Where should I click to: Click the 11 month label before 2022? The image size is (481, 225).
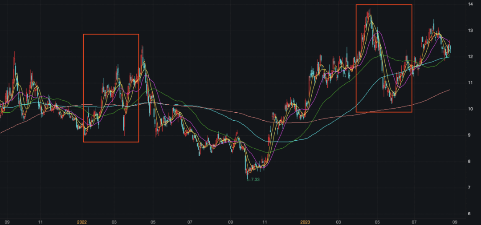coord(40,221)
